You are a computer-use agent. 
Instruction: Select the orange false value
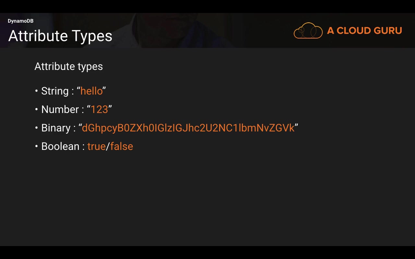122,146
